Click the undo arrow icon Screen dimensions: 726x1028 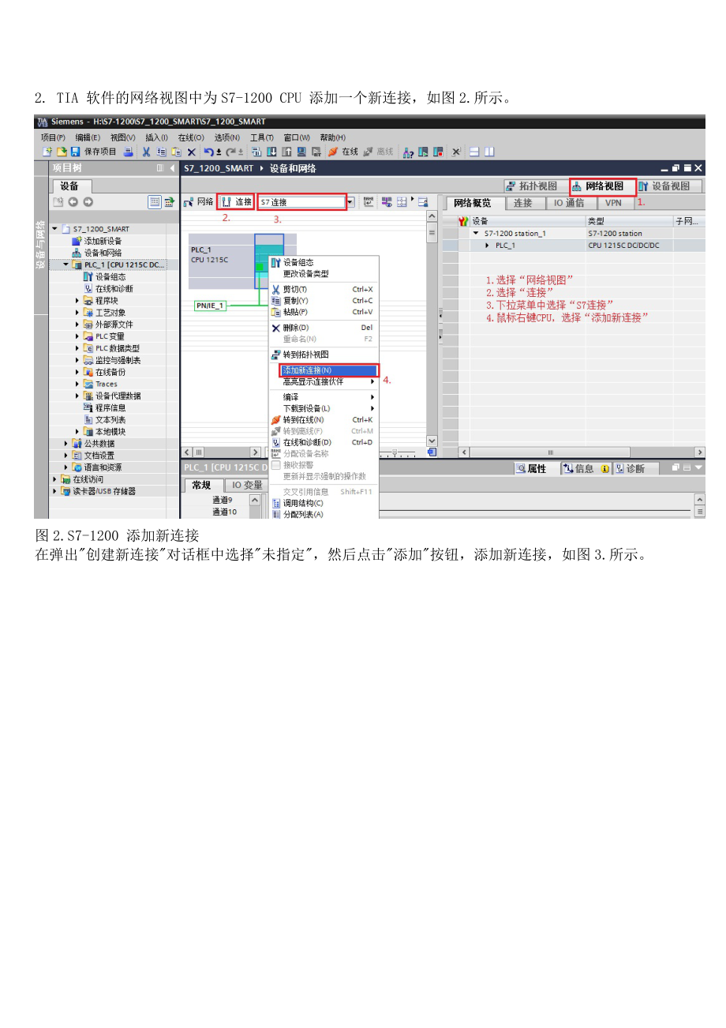[208, 152]
